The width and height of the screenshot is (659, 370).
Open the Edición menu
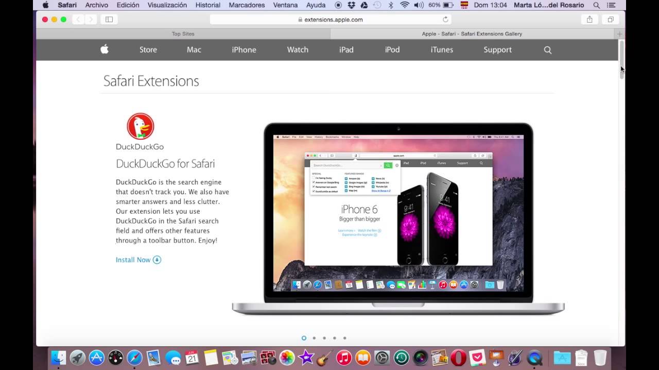point(128,5)
